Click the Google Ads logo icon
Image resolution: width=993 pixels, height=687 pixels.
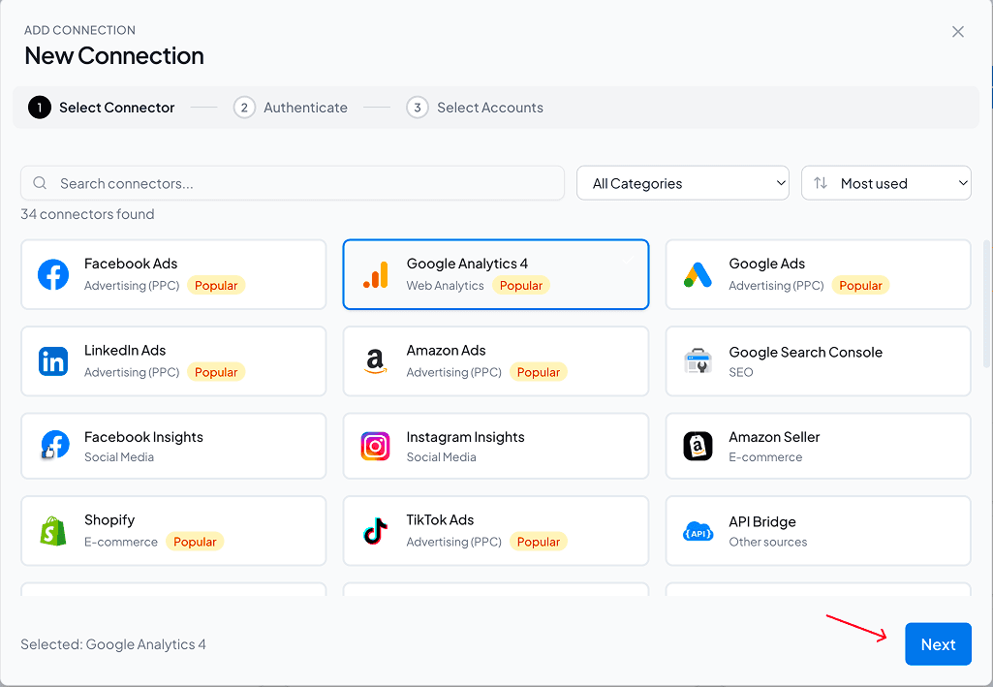tap(698, 275)
